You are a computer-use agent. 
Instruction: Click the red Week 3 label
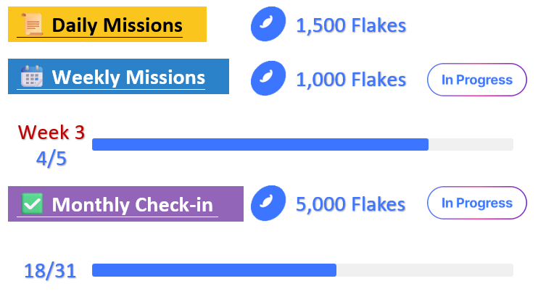pos(51,133)
